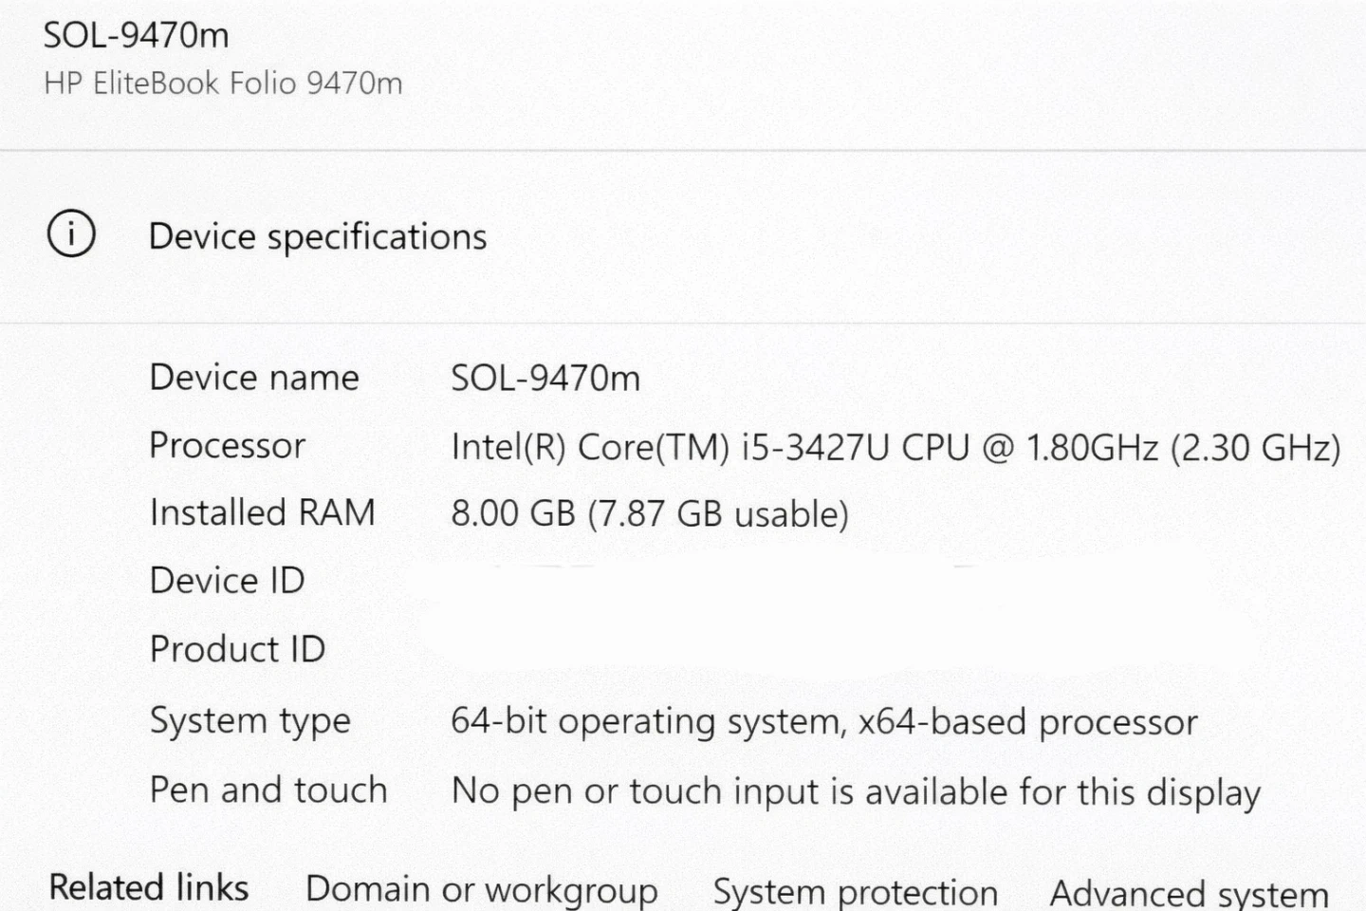Click the HP EliteBook Folio 9470m subtitle

pyautogui.click(x=223, y=84)
